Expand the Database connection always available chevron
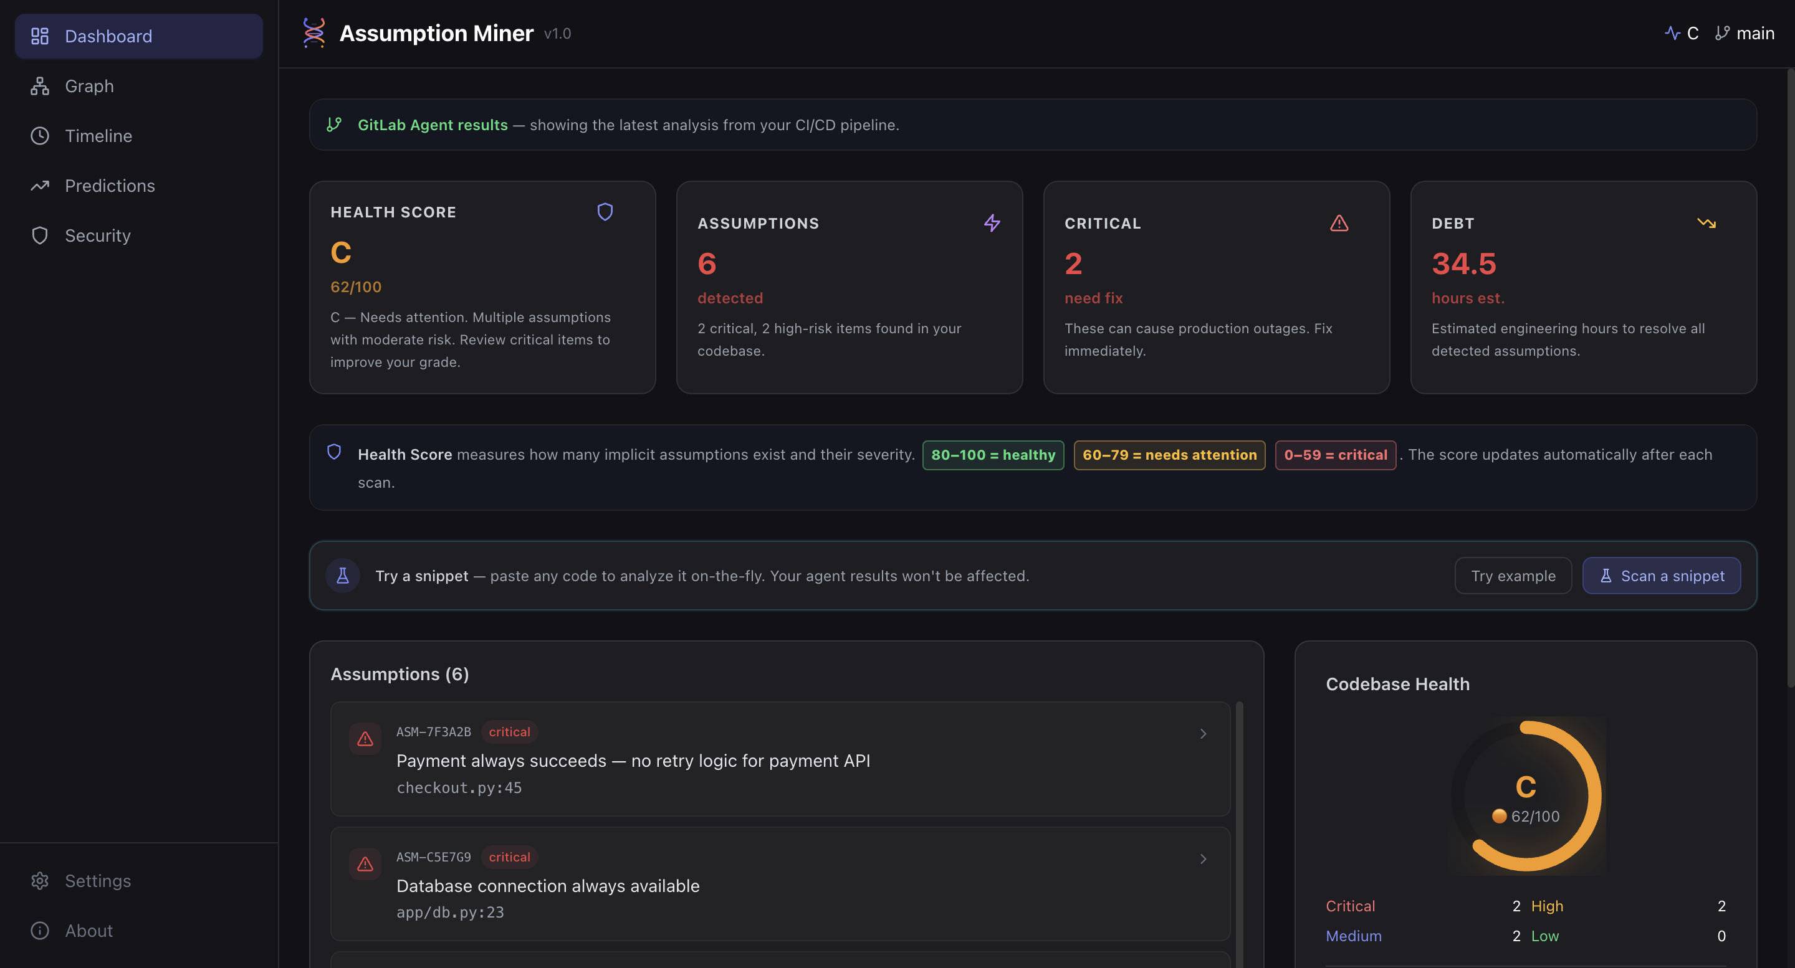This screenshot has width=1795, height=968. pyautogui.click(x=1203, y=858)
